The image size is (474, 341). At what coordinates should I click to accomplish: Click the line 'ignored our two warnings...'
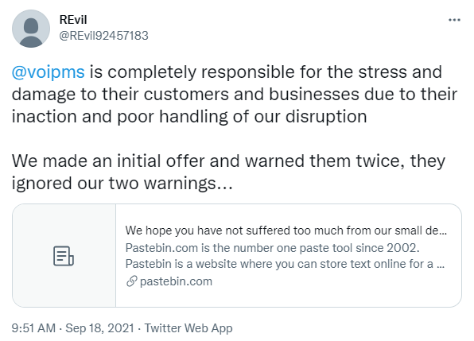[x=122, y=183]
